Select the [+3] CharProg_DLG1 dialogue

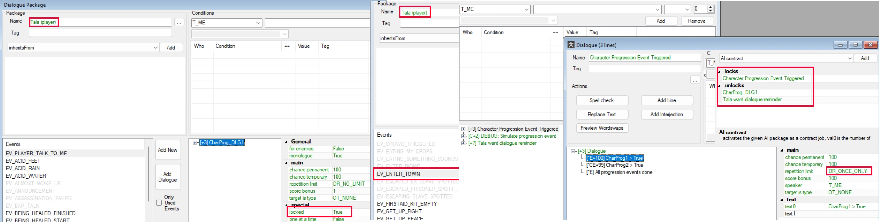click(222, 143)
